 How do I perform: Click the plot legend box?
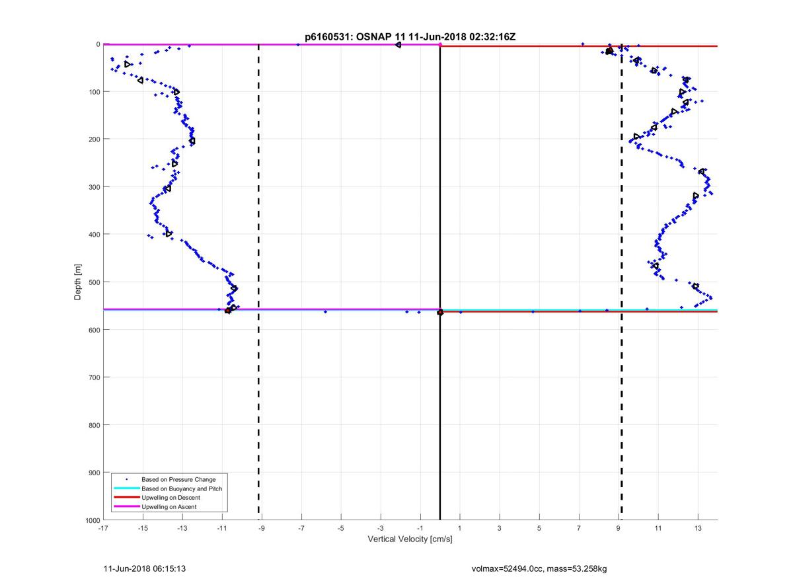169,492
